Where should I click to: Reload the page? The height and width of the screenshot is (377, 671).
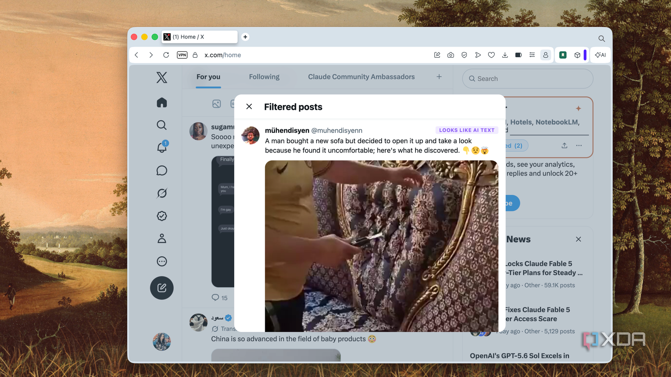click(166, 55)
